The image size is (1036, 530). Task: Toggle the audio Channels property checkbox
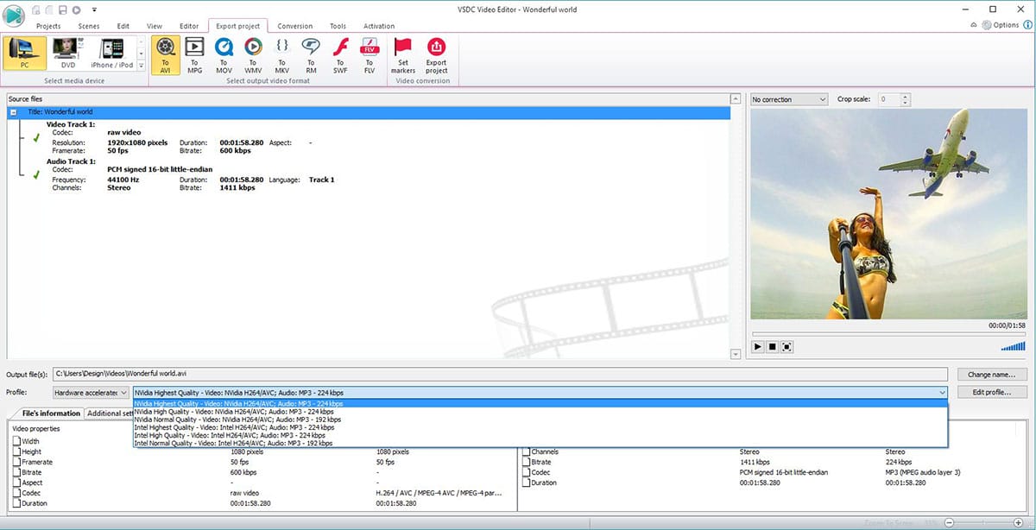tap(526, 452)
